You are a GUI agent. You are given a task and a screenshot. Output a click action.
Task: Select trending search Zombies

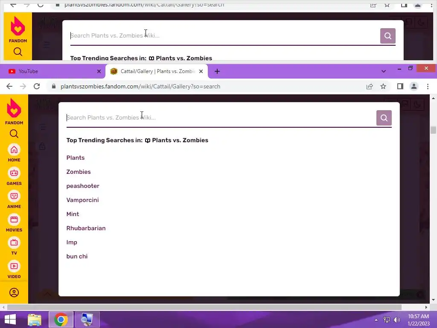[x=79, y=172]
